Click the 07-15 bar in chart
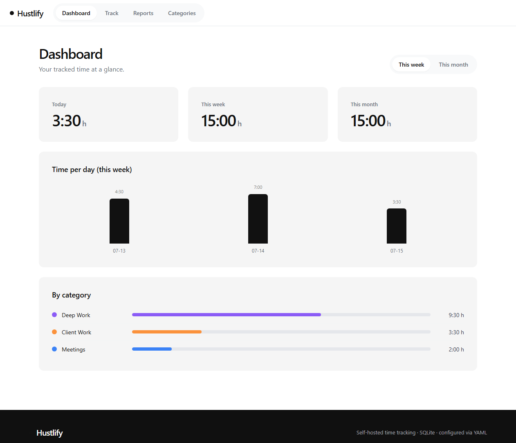This screenshot has height=443, width=516. click(397, 226)
